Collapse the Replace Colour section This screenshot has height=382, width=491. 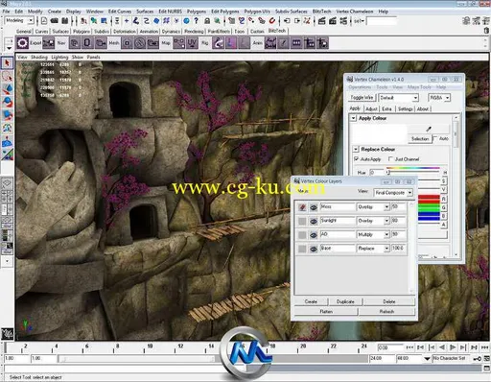[356, 149]
